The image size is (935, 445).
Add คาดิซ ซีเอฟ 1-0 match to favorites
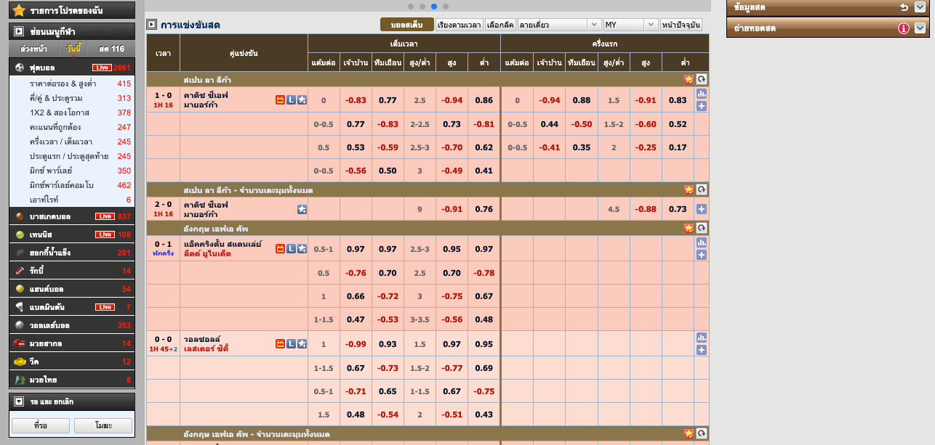coord(302,99)
